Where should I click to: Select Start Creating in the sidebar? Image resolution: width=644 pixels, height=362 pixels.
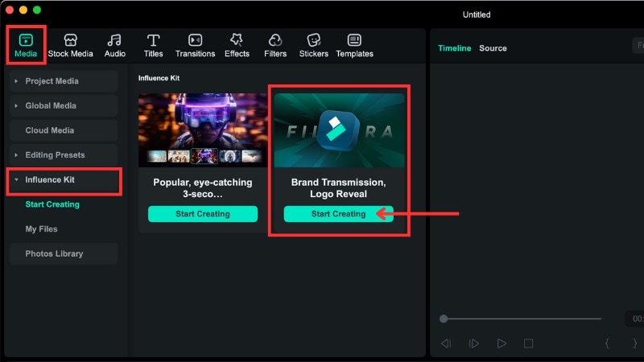click(52, 204)
